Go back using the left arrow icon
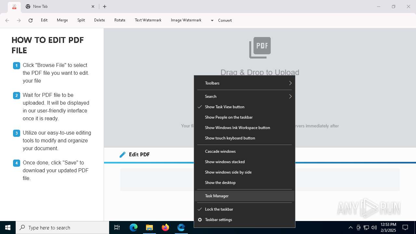The width and height of the screenshot is (416, 234). tap(7, 20)
